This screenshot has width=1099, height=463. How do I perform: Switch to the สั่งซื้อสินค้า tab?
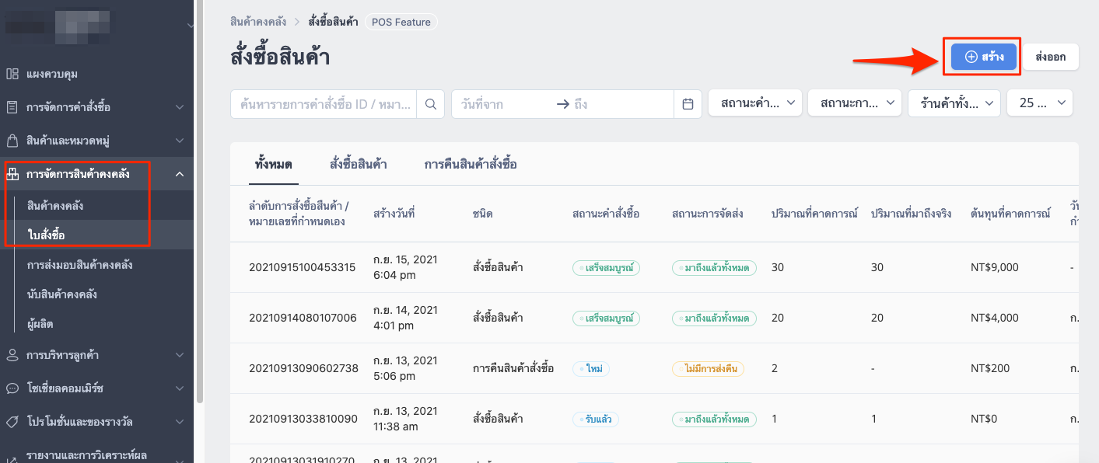tap(359, 164)
